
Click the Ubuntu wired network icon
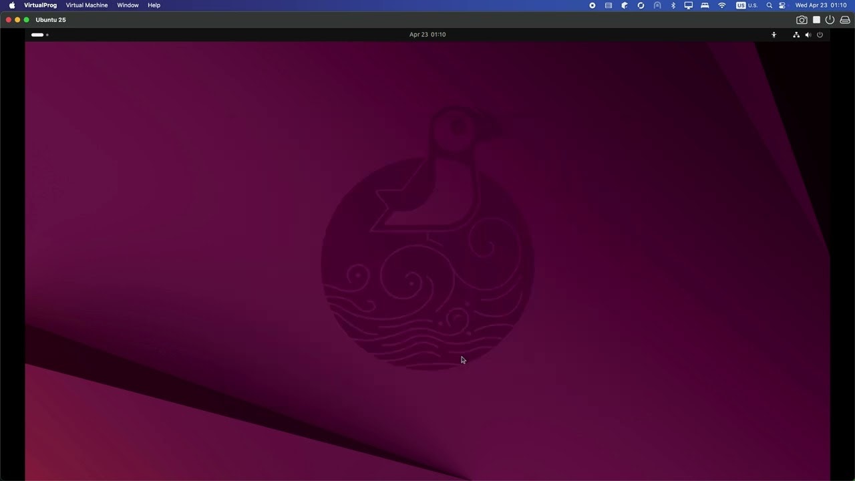pyautogui.click(x=796, y=35)
